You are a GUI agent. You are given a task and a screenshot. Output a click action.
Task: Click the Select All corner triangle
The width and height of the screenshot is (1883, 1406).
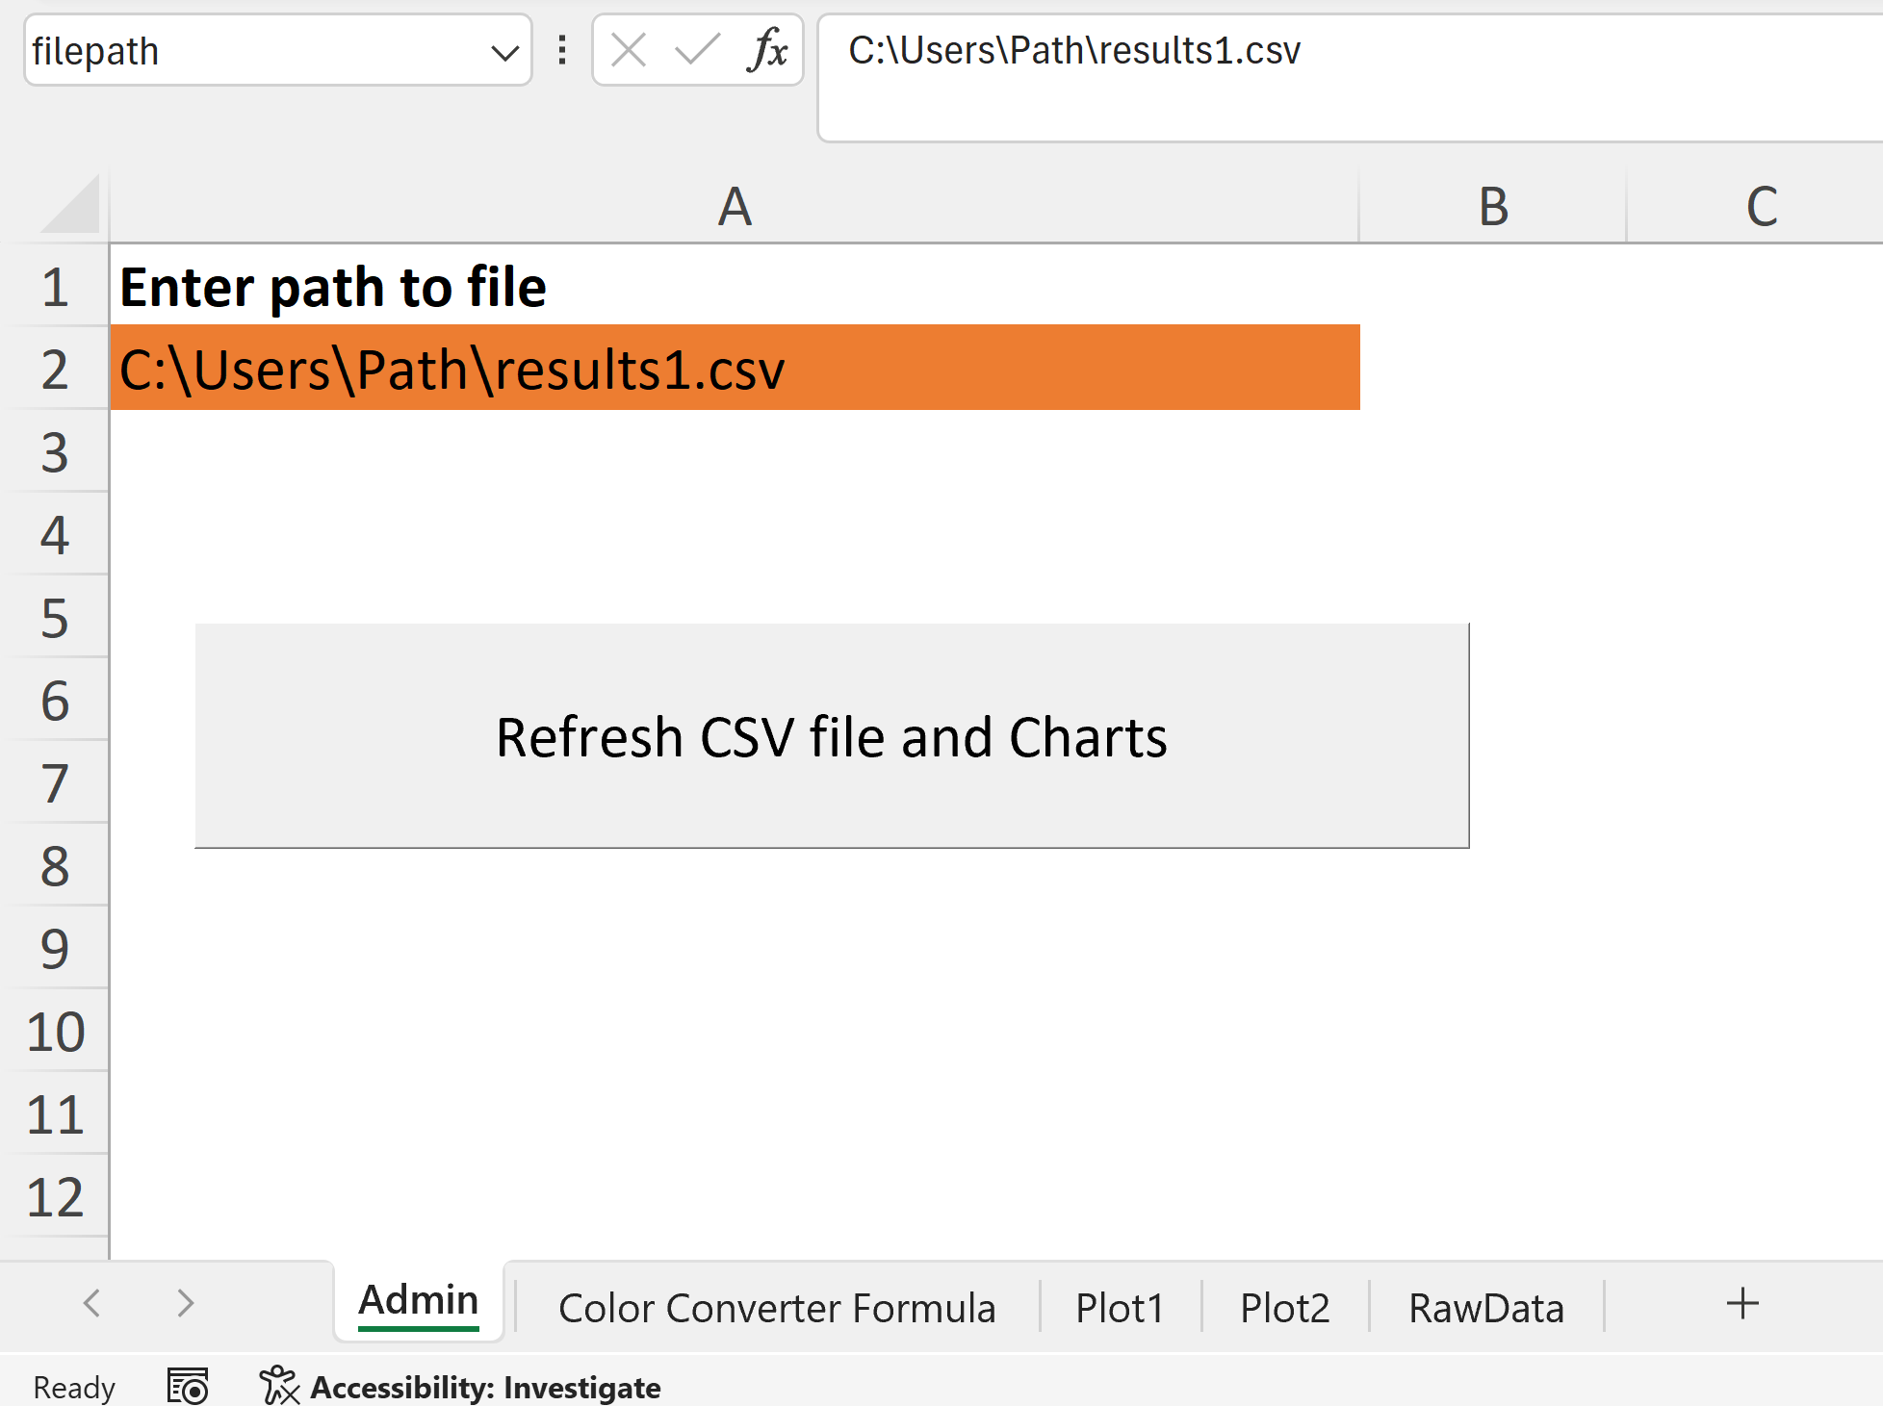[70, 204]
